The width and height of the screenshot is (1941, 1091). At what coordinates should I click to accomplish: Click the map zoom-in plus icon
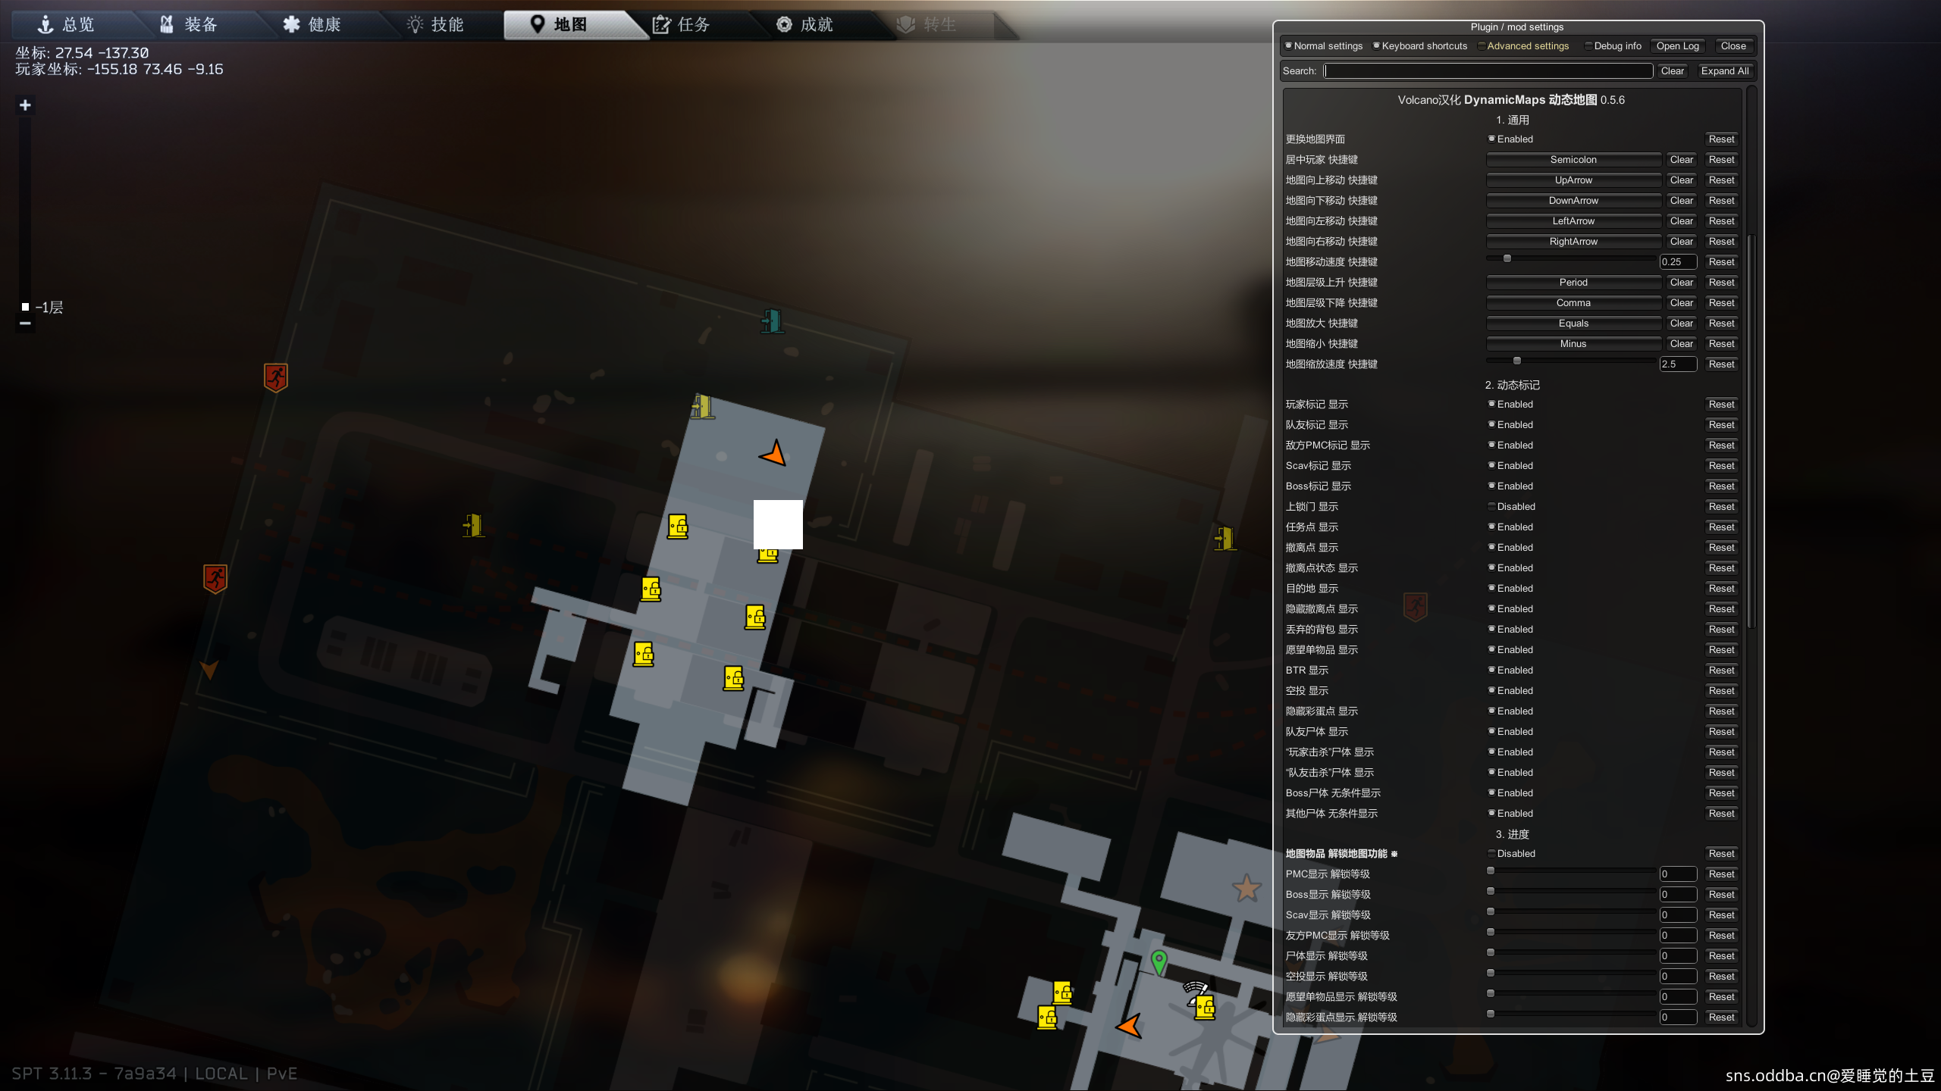(25, 105)
